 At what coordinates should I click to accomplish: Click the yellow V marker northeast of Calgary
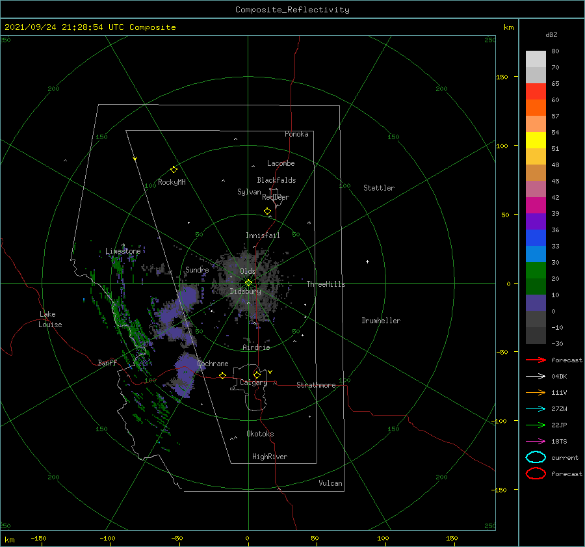coord(270,372)
